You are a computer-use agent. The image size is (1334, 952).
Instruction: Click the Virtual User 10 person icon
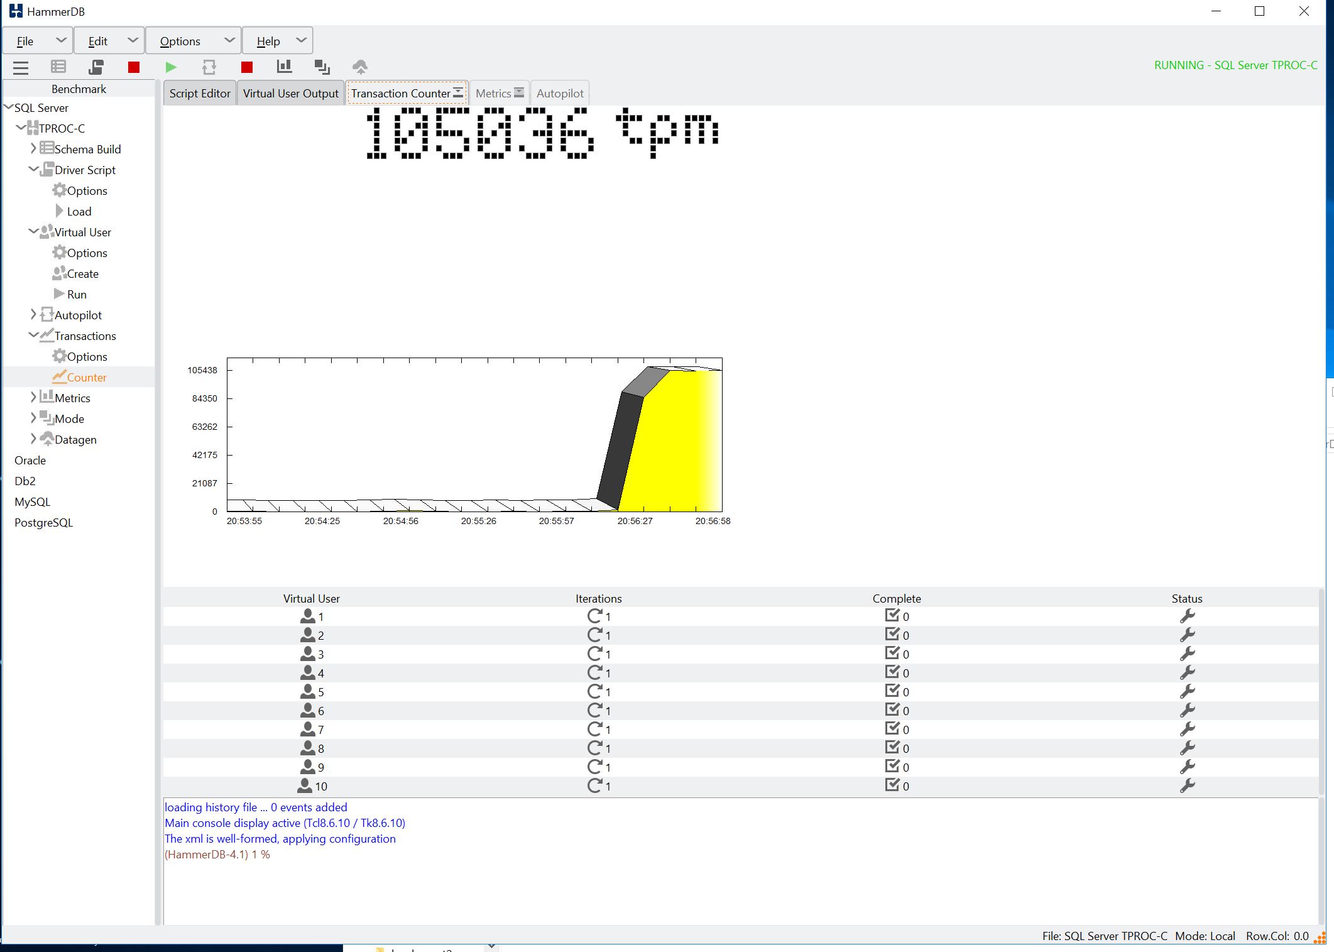tap(304, 785)
